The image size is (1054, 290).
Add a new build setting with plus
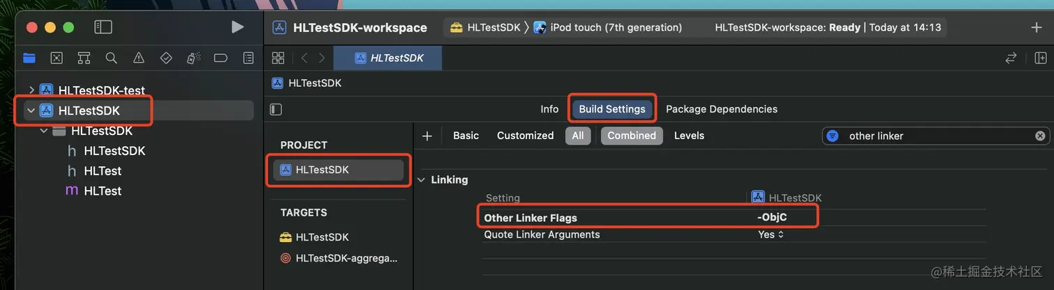427,136
